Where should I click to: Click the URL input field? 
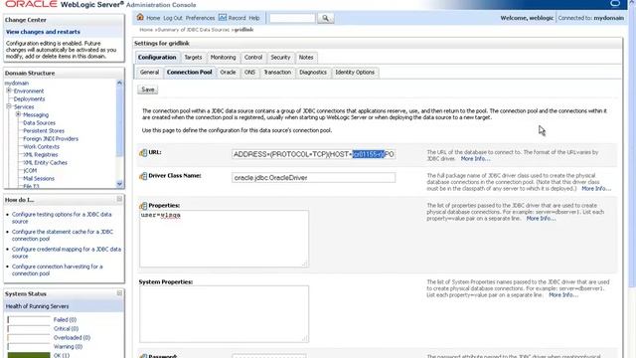coord(314,154)
